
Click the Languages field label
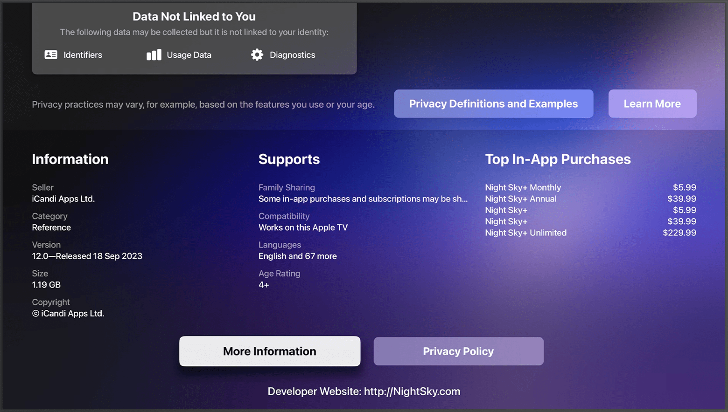point(280,245)
